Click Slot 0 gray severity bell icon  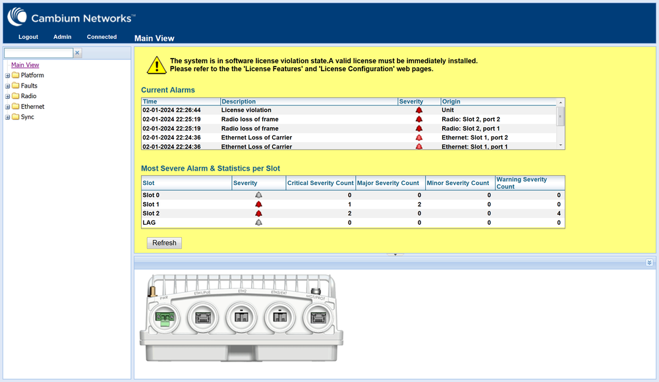click(x=258, y=196)
